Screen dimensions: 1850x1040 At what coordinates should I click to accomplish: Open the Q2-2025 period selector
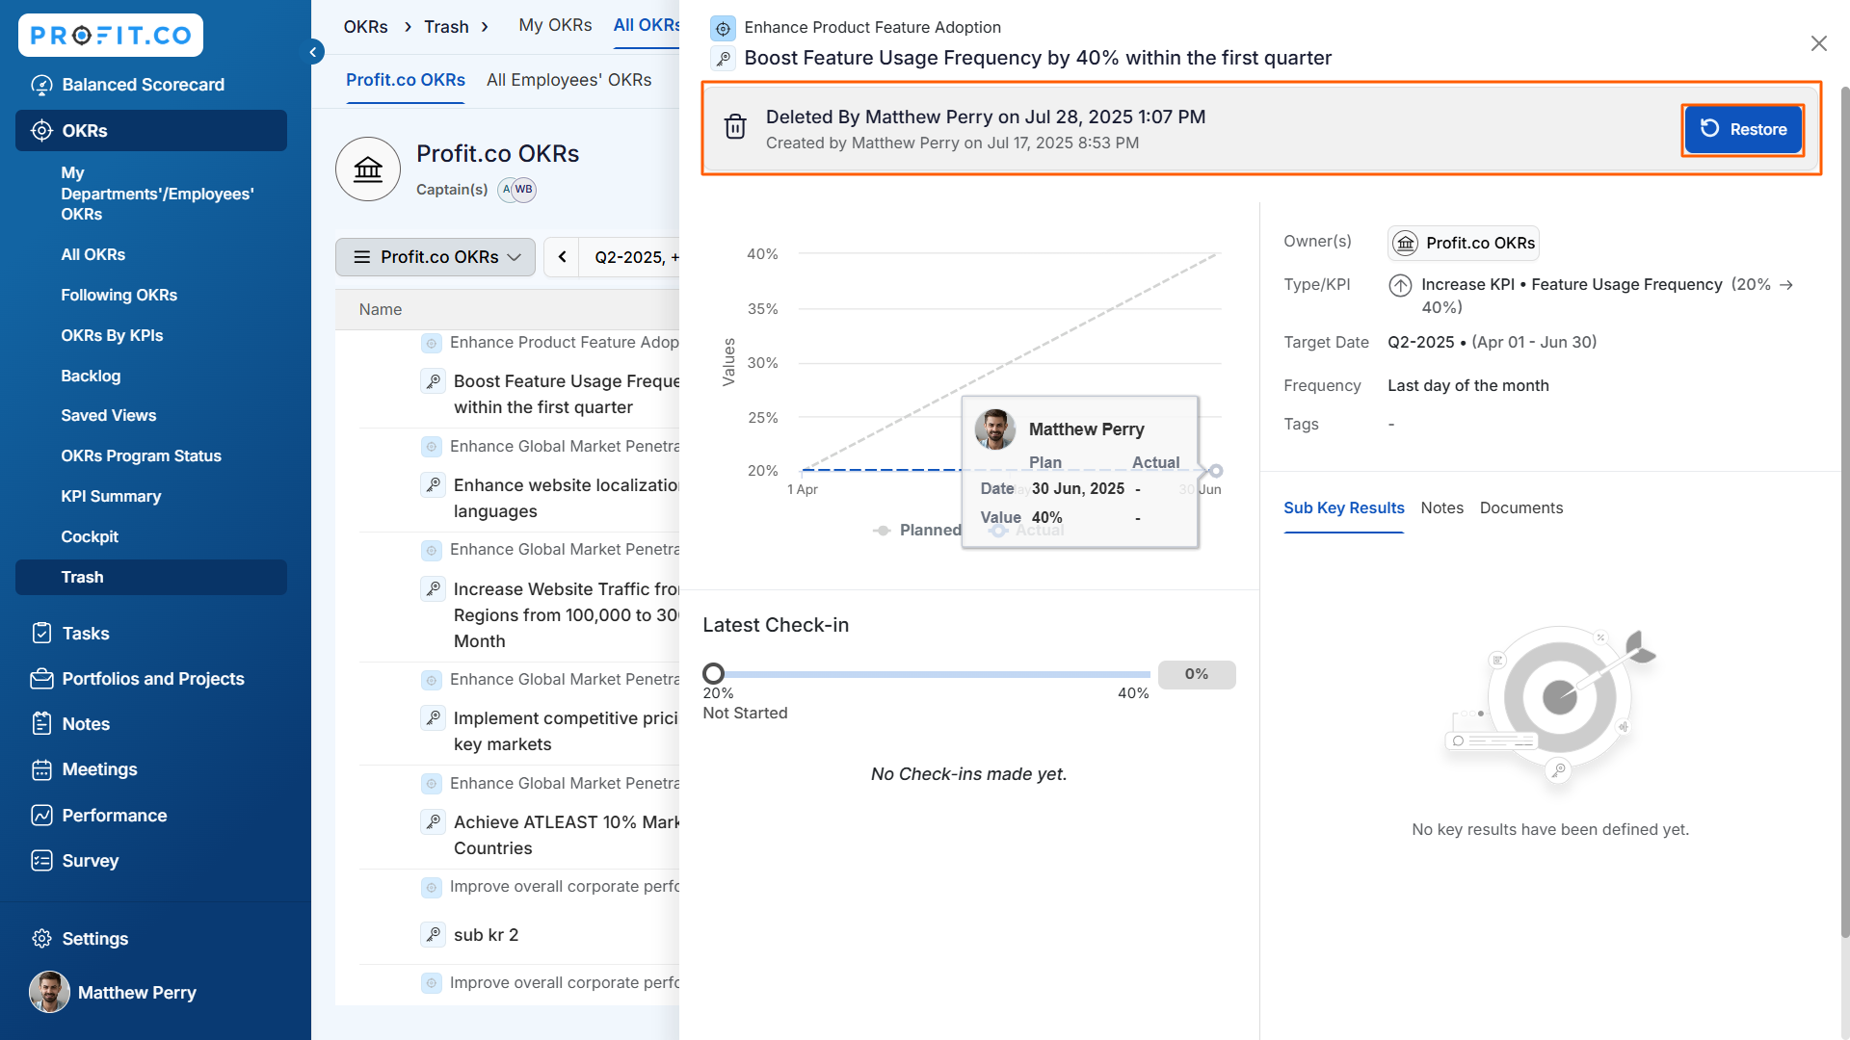tap(636, 257)
